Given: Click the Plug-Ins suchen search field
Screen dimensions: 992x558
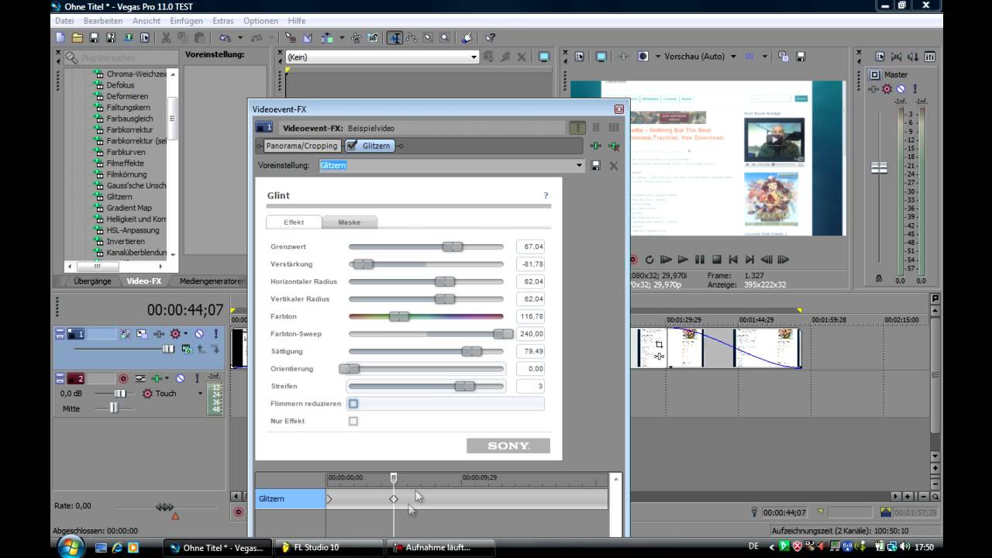Looking at the screenshot, I should click(x=121, y=57).
